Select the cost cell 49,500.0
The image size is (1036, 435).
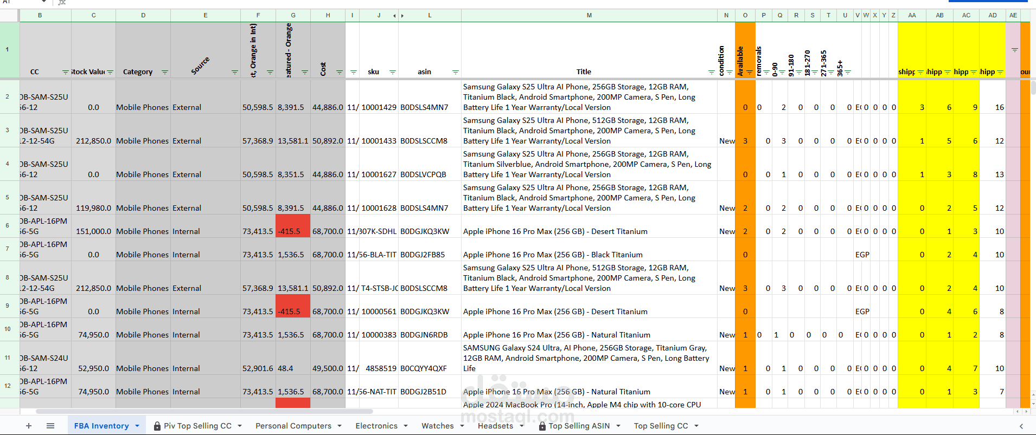328,358
